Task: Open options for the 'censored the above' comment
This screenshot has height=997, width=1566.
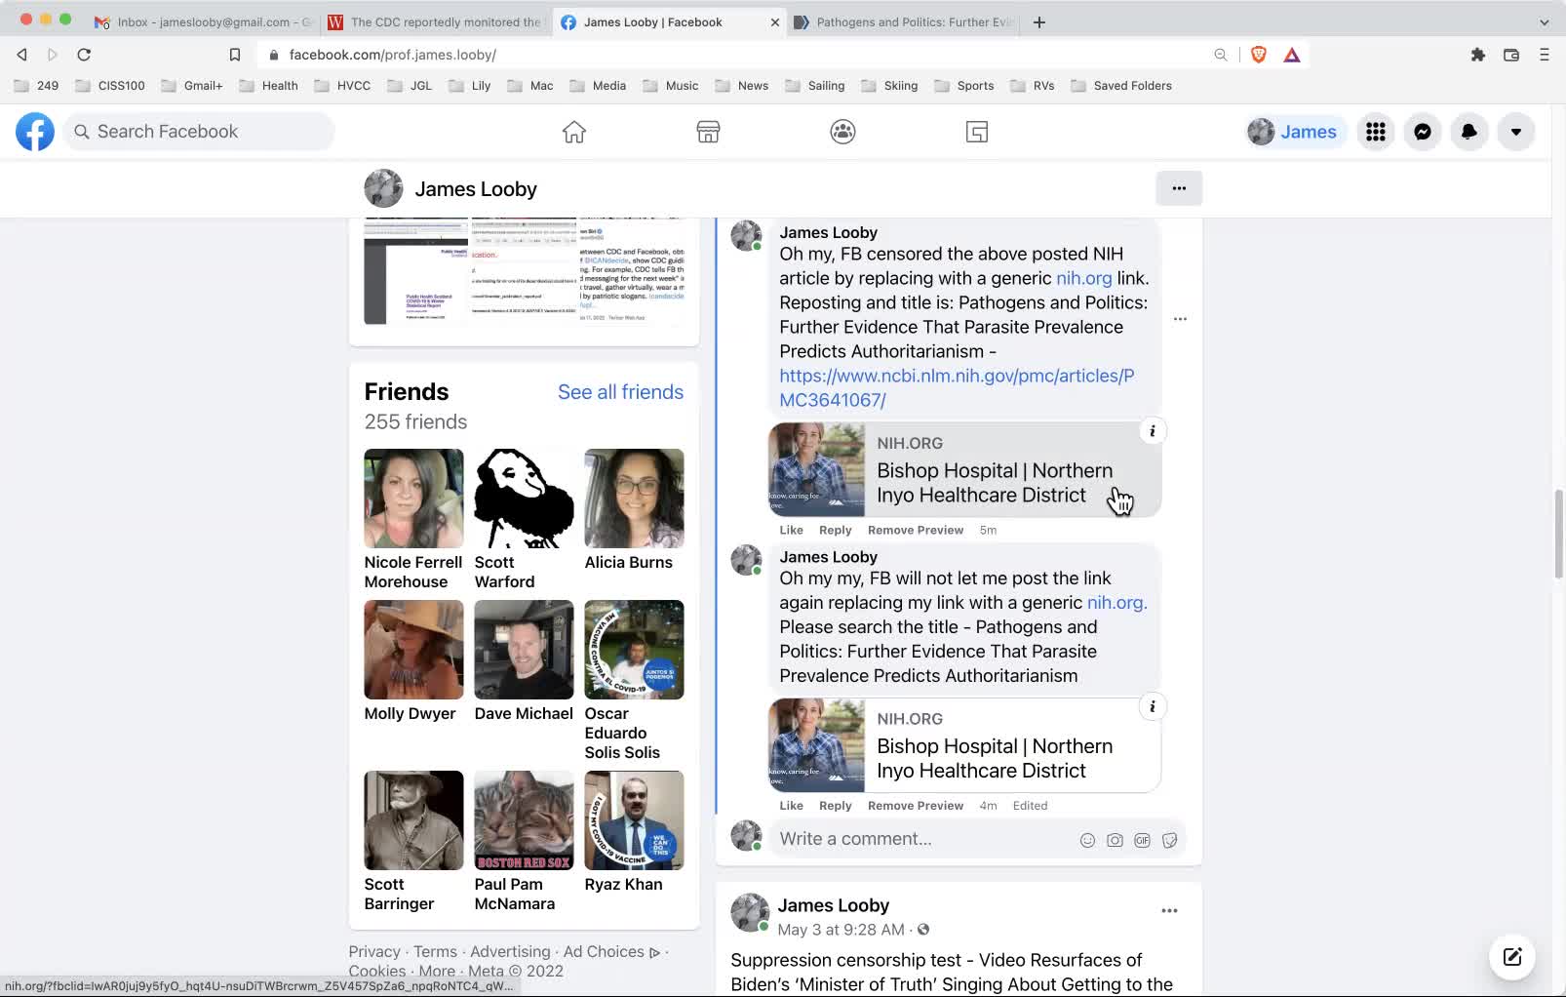Action: click(1180, 319)
